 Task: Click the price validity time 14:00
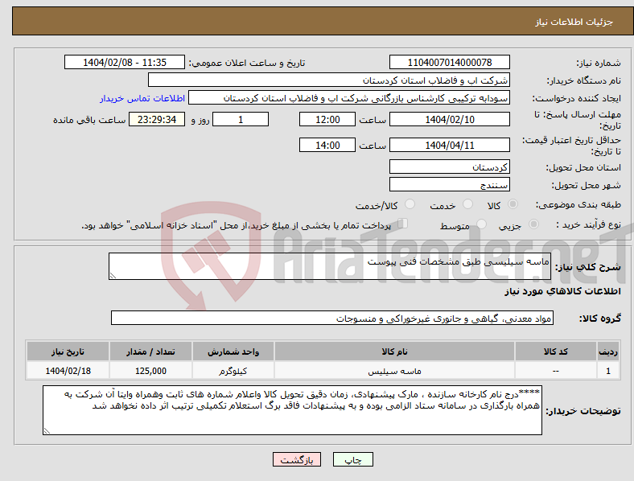327,145
